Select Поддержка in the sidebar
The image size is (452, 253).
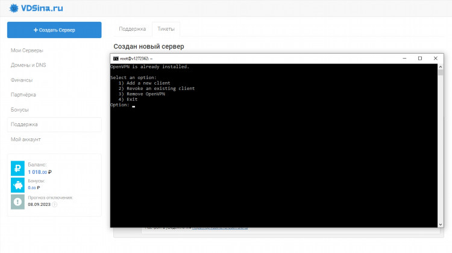(x=54, y=124)
